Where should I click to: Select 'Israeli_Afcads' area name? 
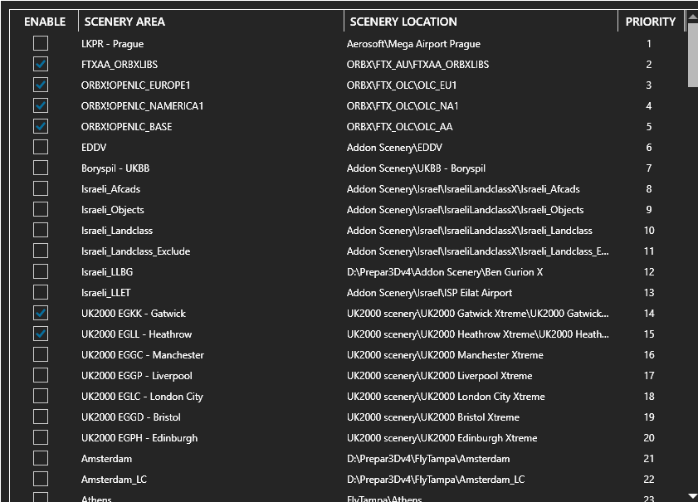111,189
